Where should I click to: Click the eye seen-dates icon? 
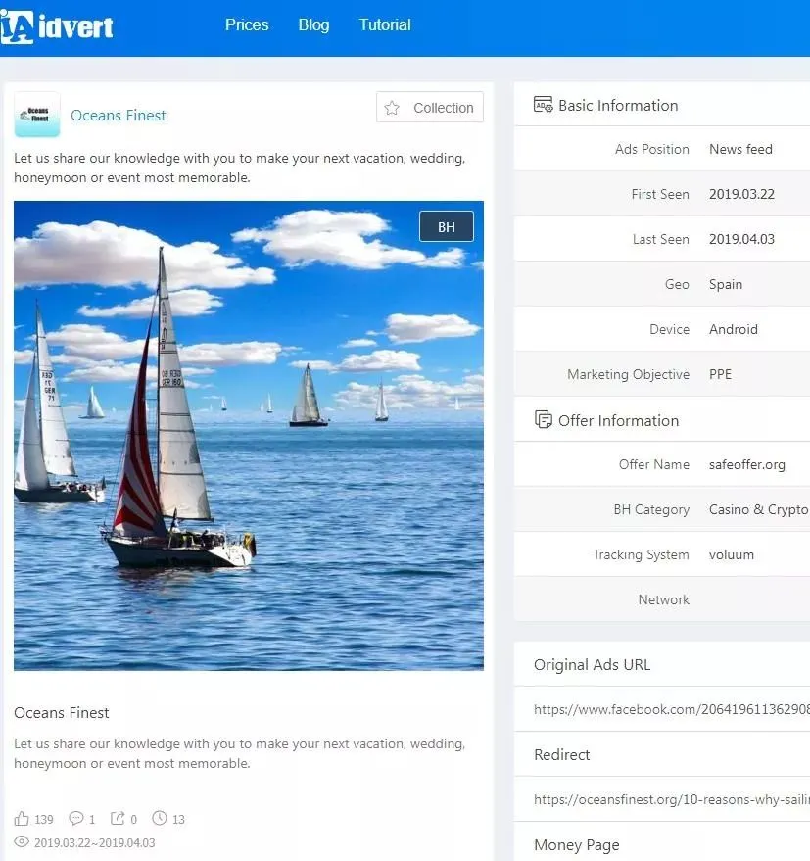tap(22, 841)
